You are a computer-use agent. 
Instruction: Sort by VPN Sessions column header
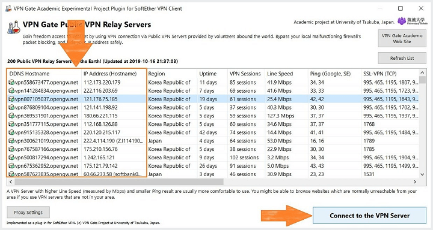246,74
